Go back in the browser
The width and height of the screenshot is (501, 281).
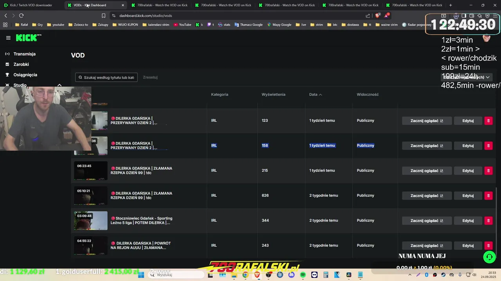[5, 16]
